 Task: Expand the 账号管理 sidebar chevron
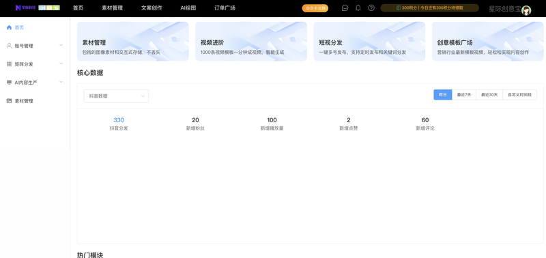pos(61,45)
